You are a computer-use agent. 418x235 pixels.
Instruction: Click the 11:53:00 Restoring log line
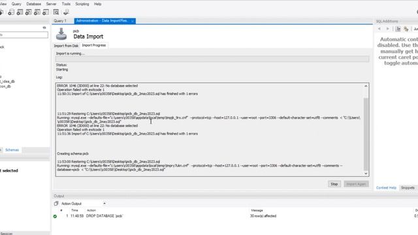(x=108, y=162)
